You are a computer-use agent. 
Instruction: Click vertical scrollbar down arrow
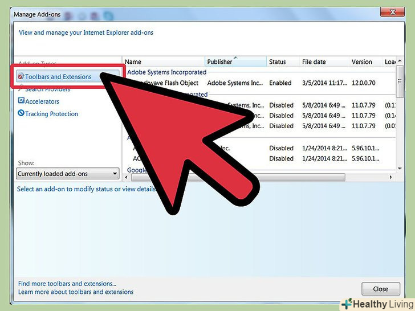coord(400,168)
